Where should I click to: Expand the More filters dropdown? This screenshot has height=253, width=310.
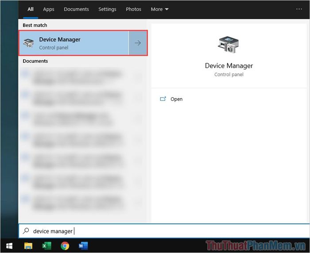[x=159, y=9]
